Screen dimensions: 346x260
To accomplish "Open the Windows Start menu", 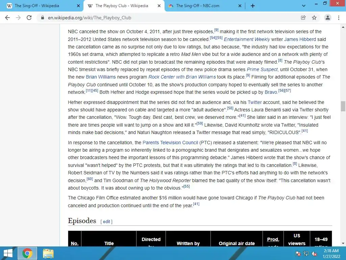I will coord(8,253).
